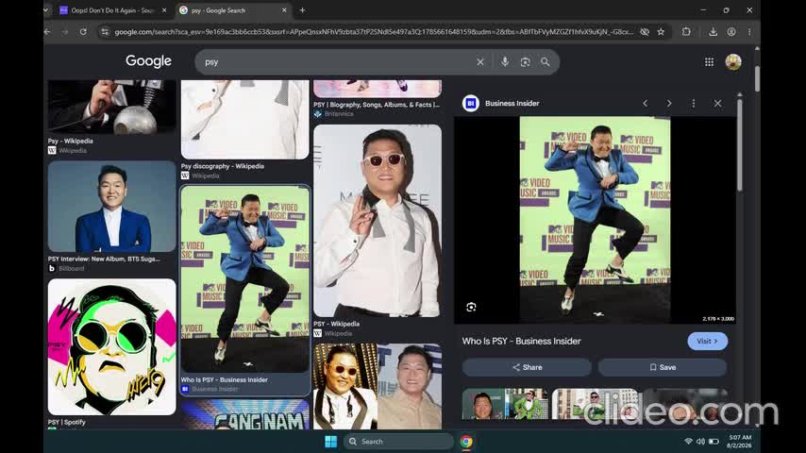Open the Chrome extensions puzzle icon
This screenshot has height=453, width=806.
pos(686,32)
